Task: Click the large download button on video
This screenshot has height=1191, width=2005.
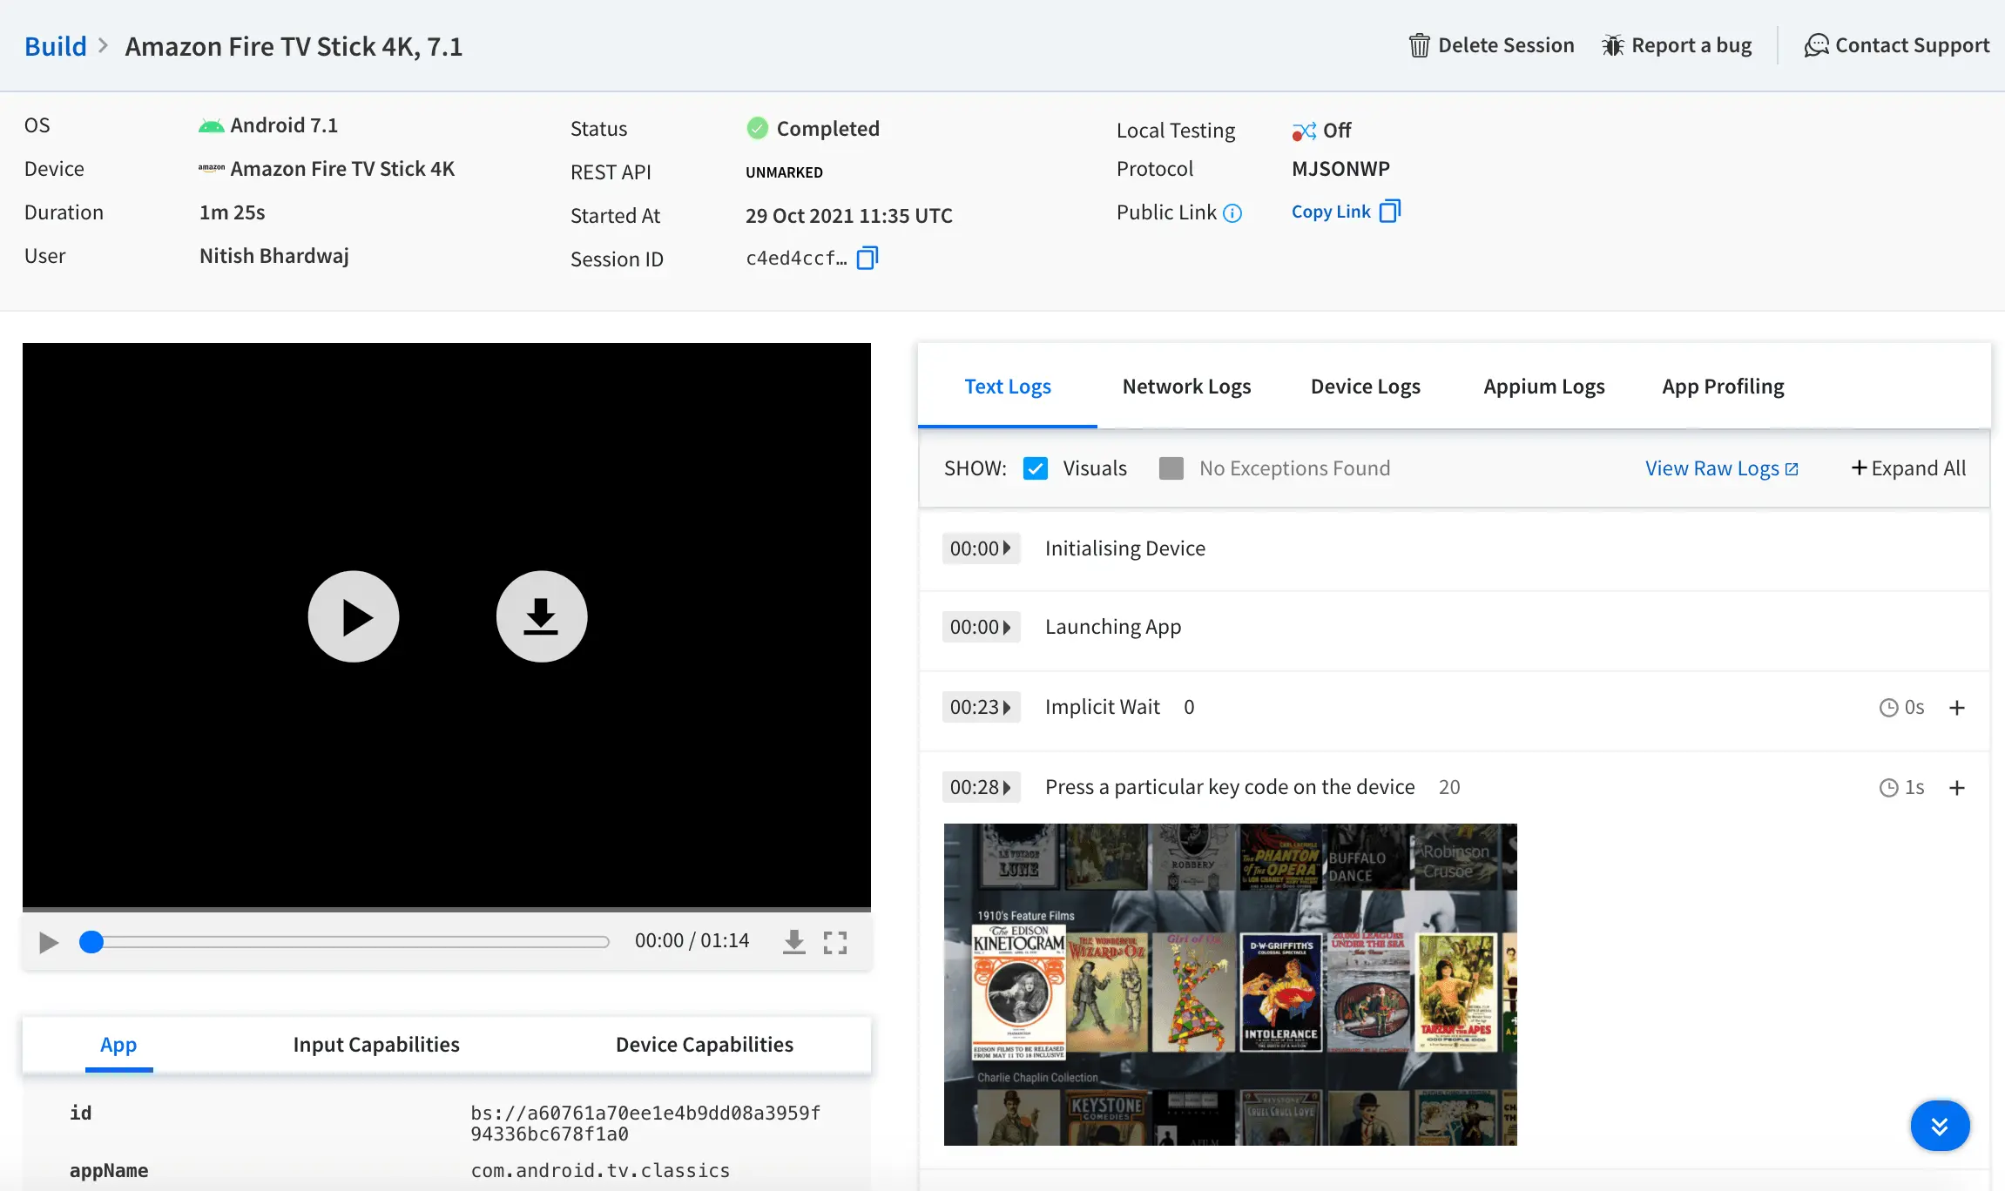Action: click(x=541, y=616)
